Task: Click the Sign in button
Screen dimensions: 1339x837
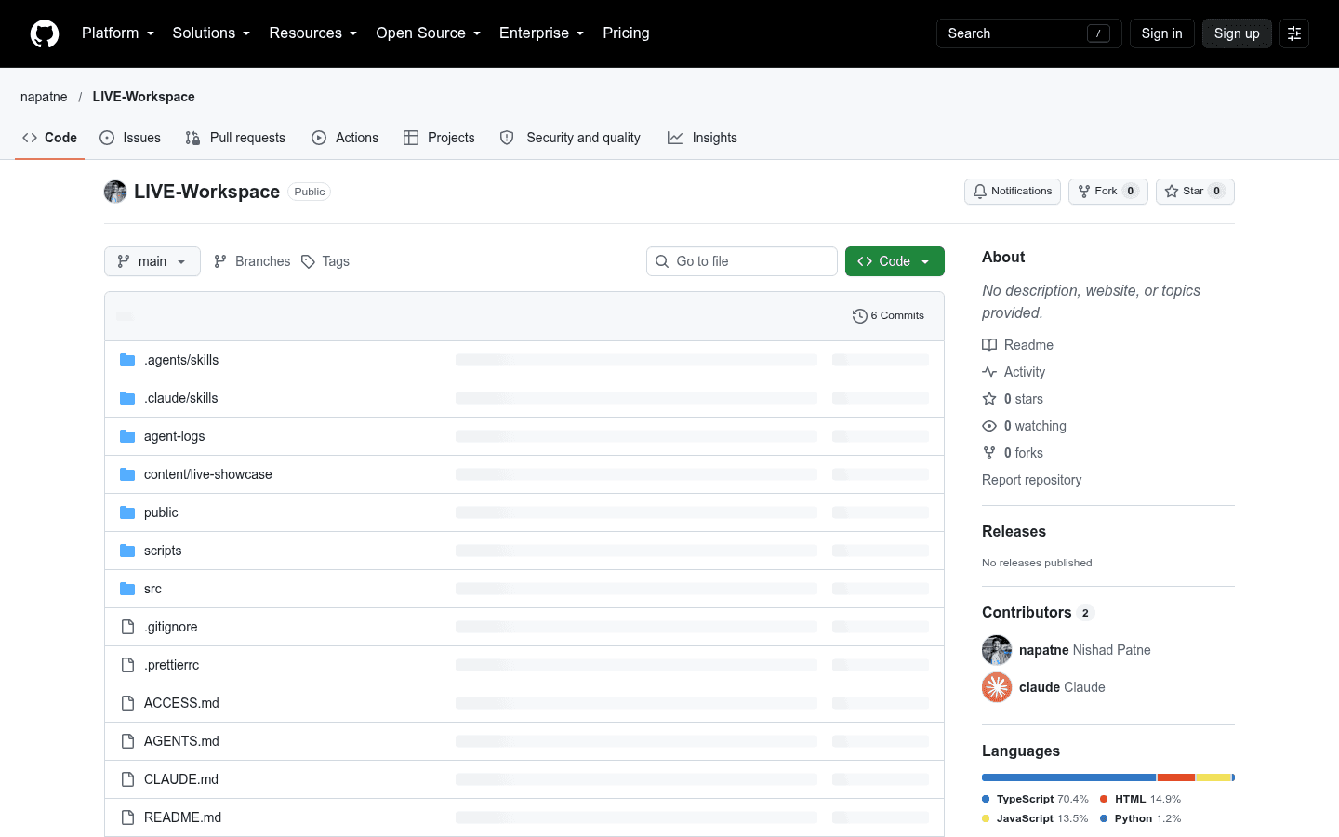Action: pyautogui.click(x=1161, y=33)
